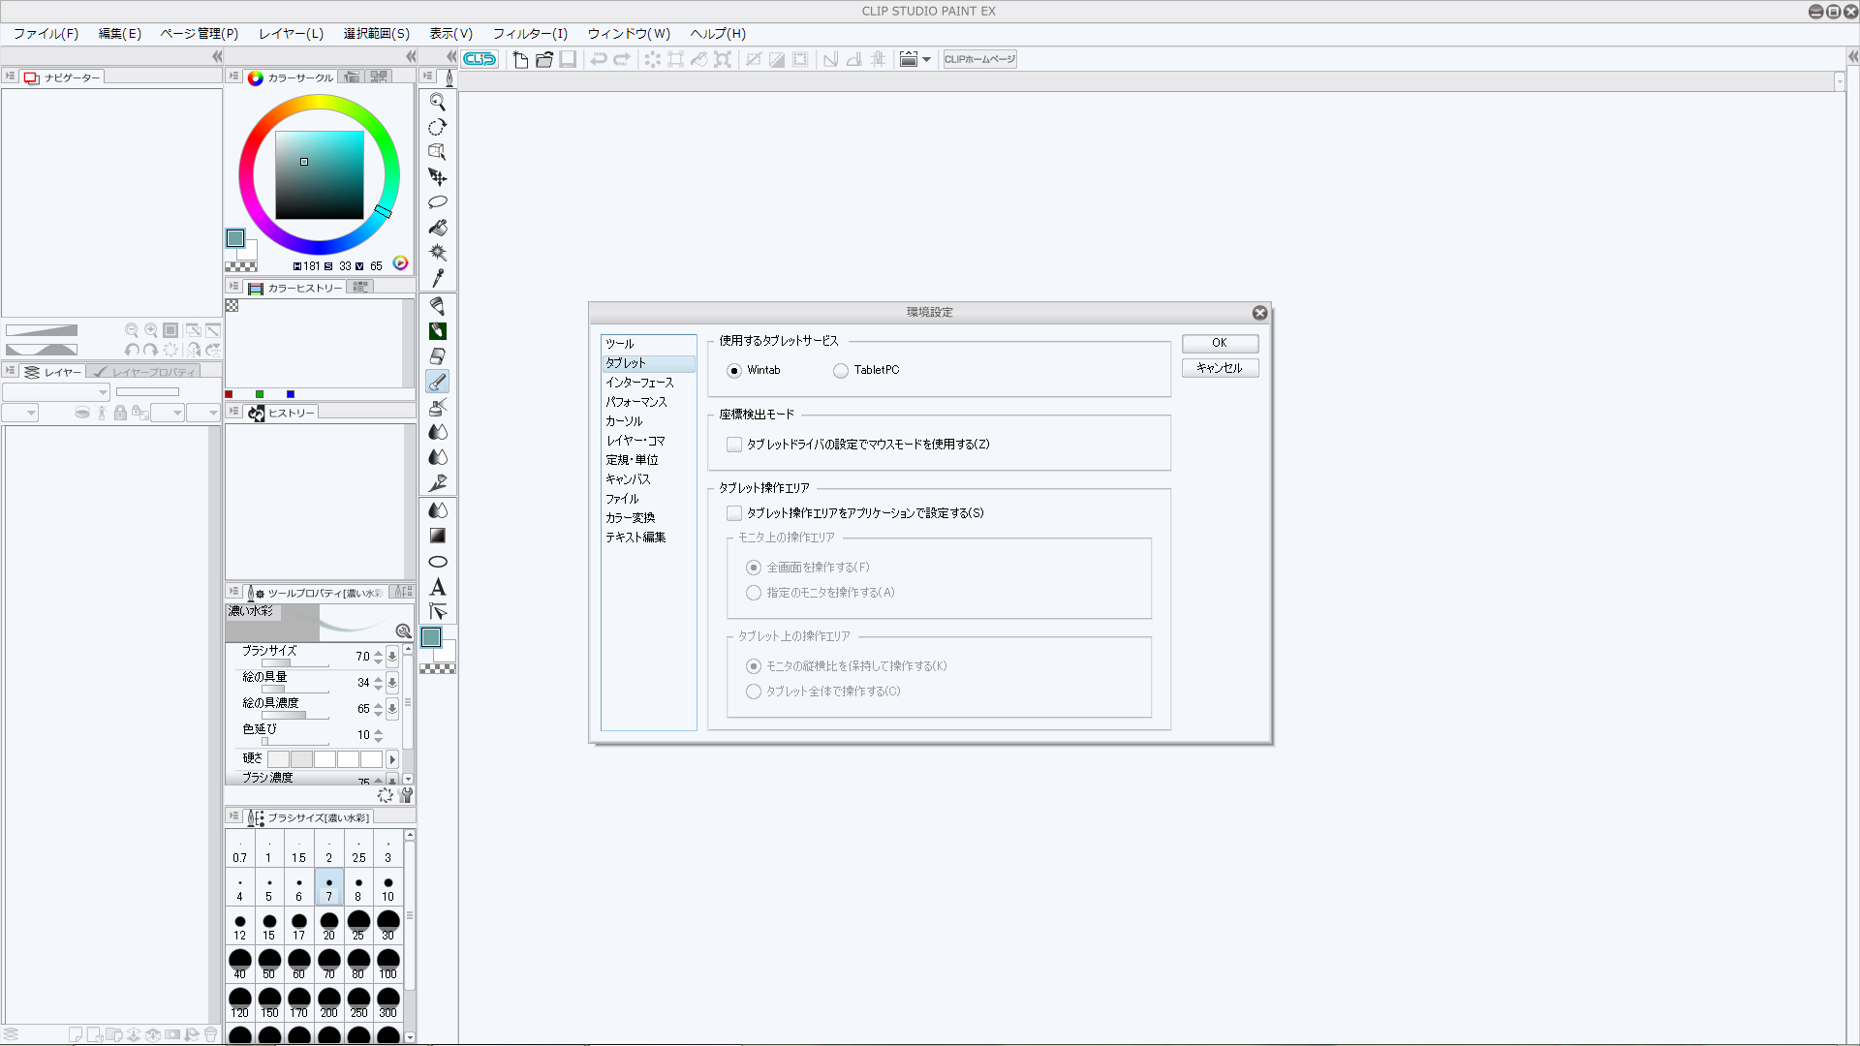
Task: Select the Eyedropper tool
Action: 438,279
